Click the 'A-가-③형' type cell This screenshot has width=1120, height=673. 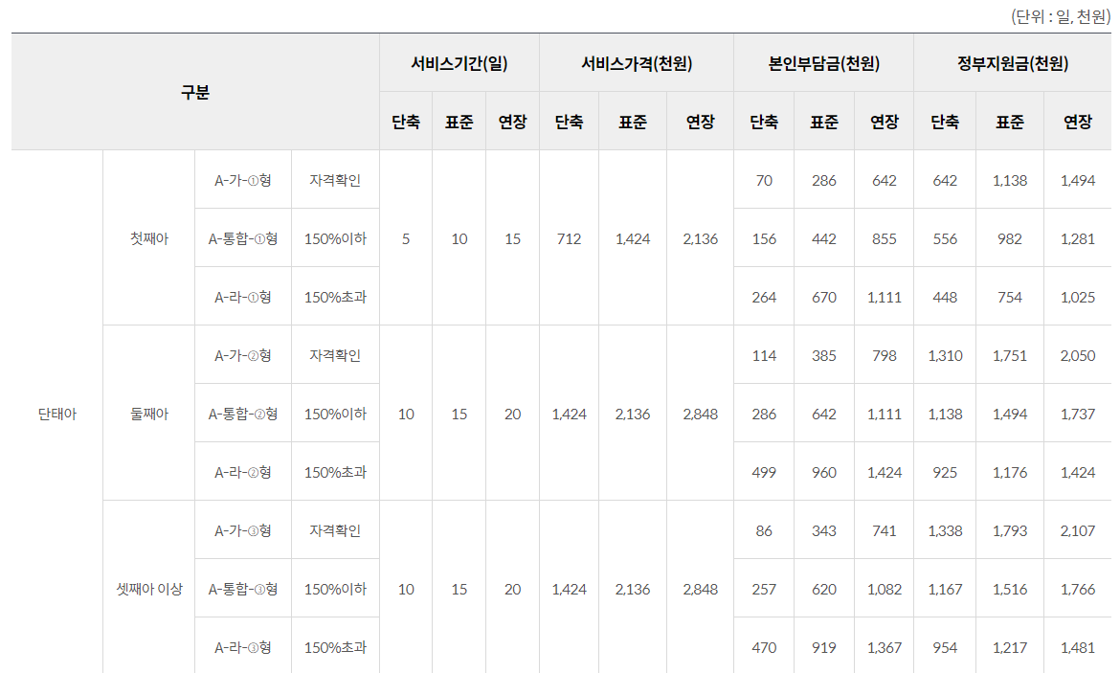[x=243, y=530]
